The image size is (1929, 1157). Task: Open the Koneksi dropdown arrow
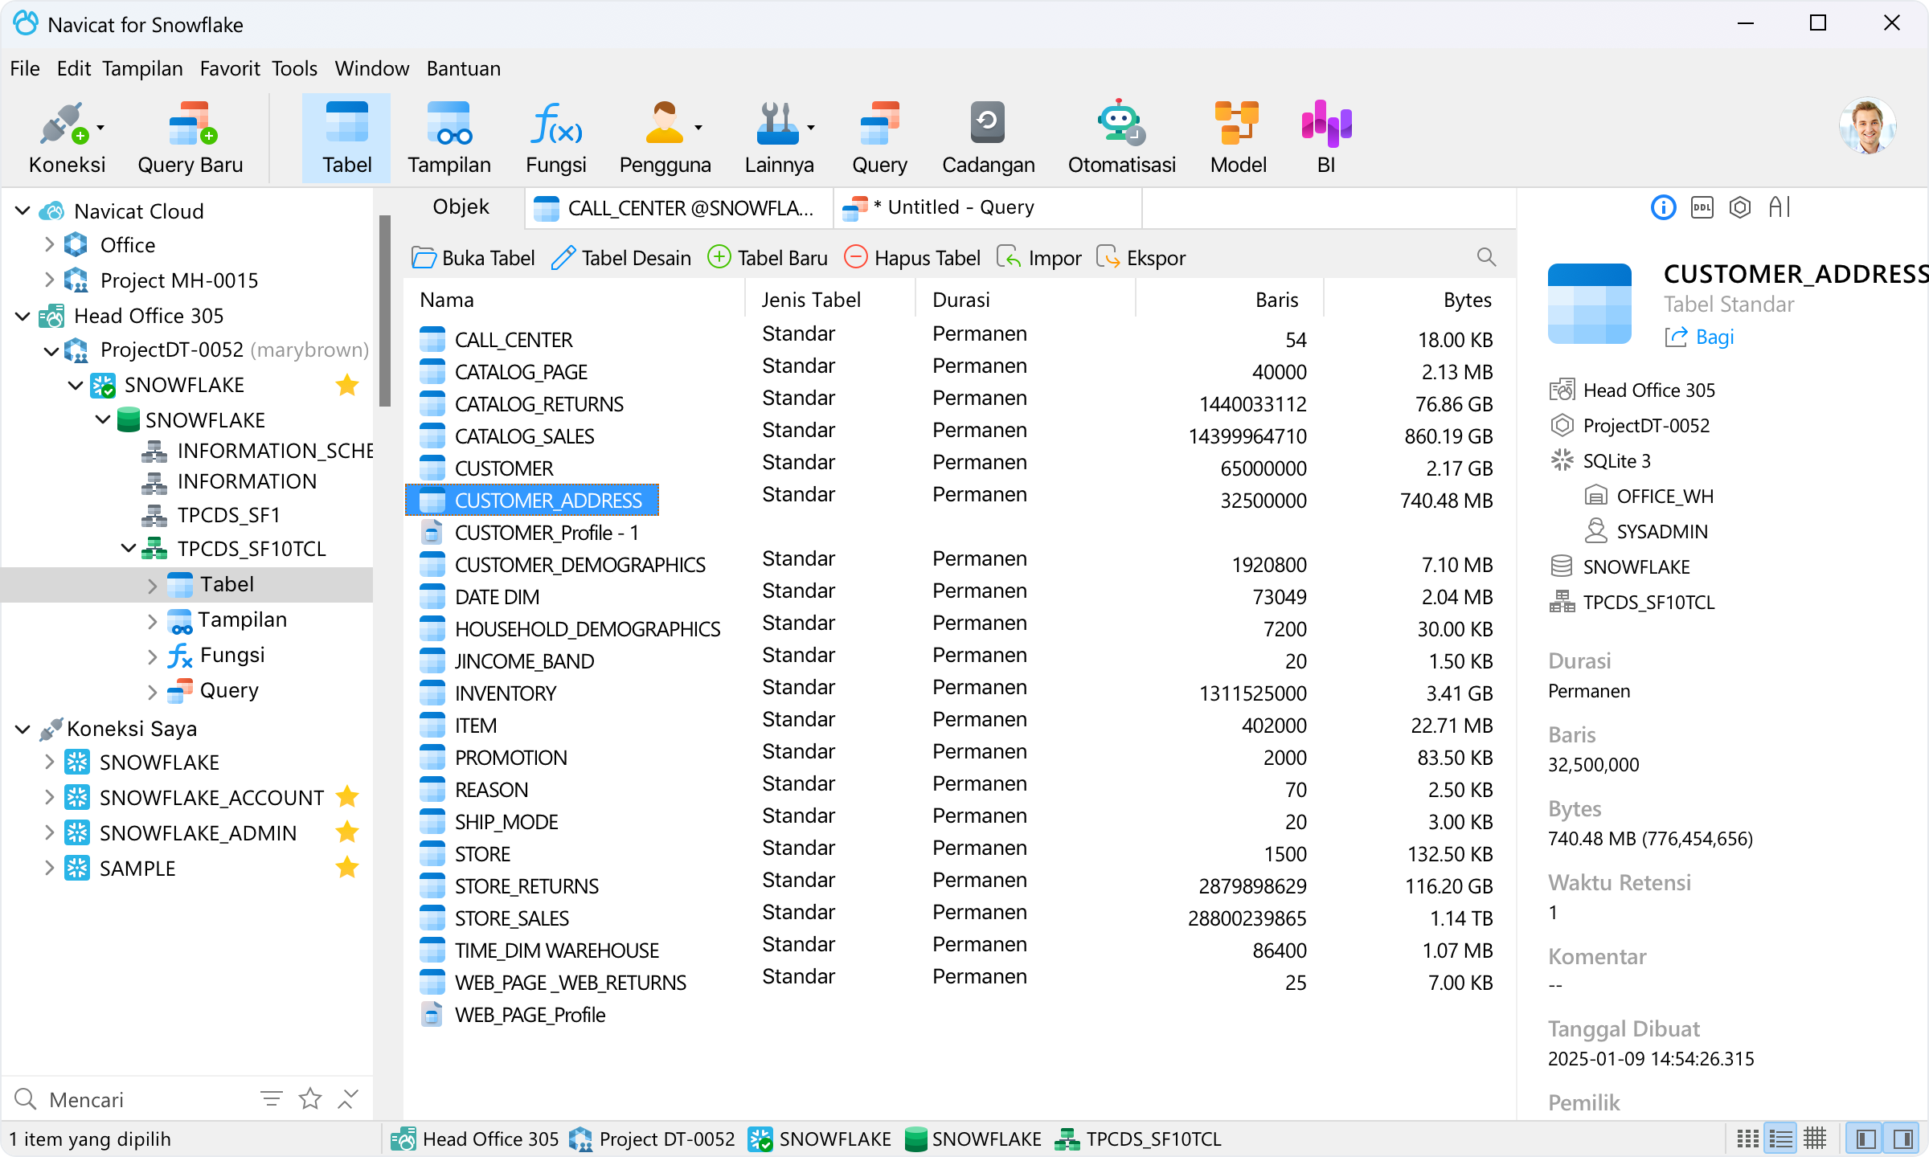coord(100,127)
